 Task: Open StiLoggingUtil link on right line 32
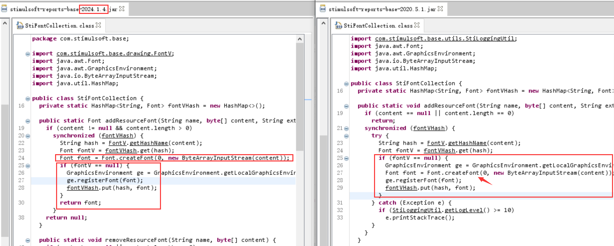[x=417, y=210]
